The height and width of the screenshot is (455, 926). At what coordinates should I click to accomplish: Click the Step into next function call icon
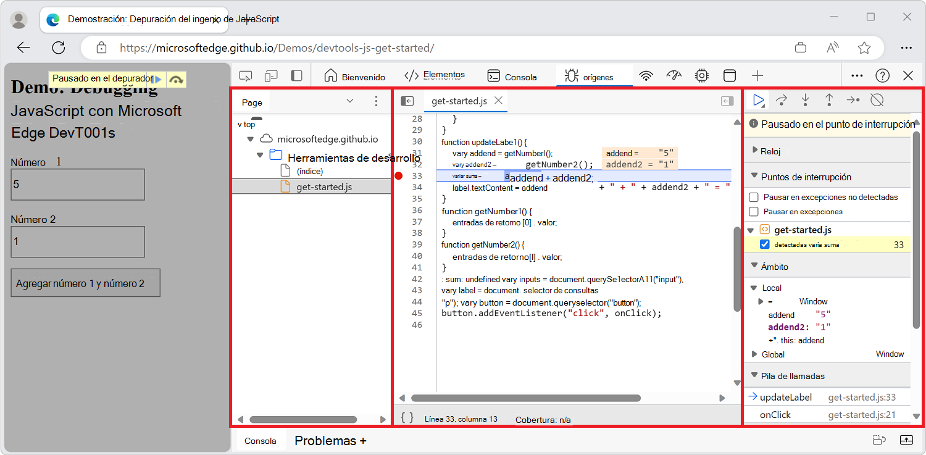click(x=805, y=99)
